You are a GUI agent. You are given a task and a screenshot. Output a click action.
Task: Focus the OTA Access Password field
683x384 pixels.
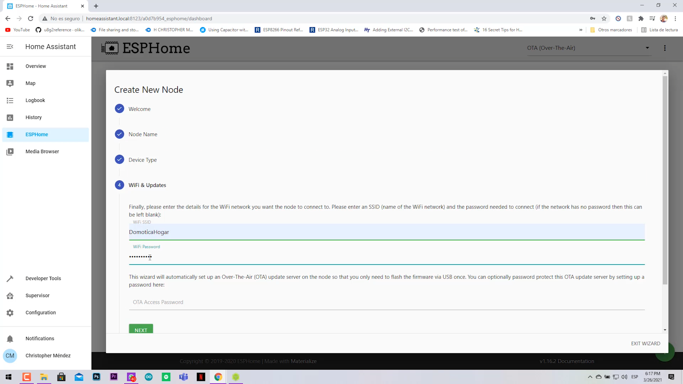(x=387, y=302)
